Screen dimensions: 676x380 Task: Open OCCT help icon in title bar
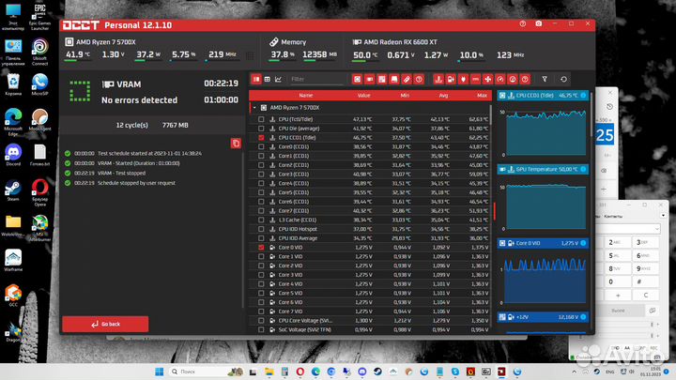[523, 24]
